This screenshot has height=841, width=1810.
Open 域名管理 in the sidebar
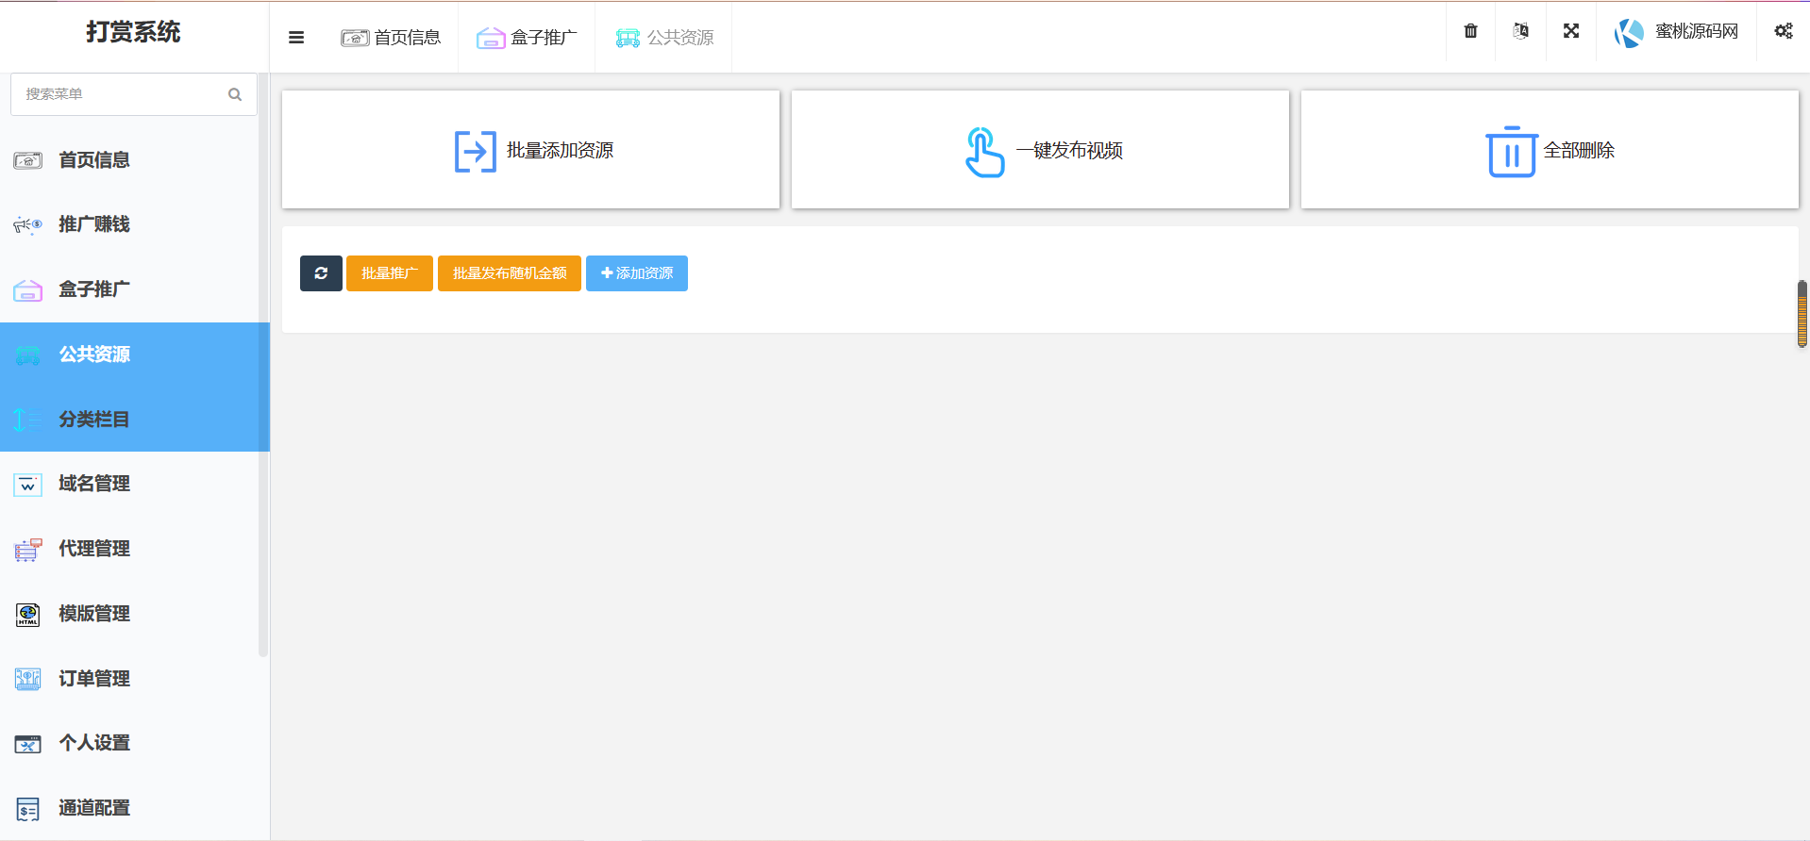coord(94,484)
